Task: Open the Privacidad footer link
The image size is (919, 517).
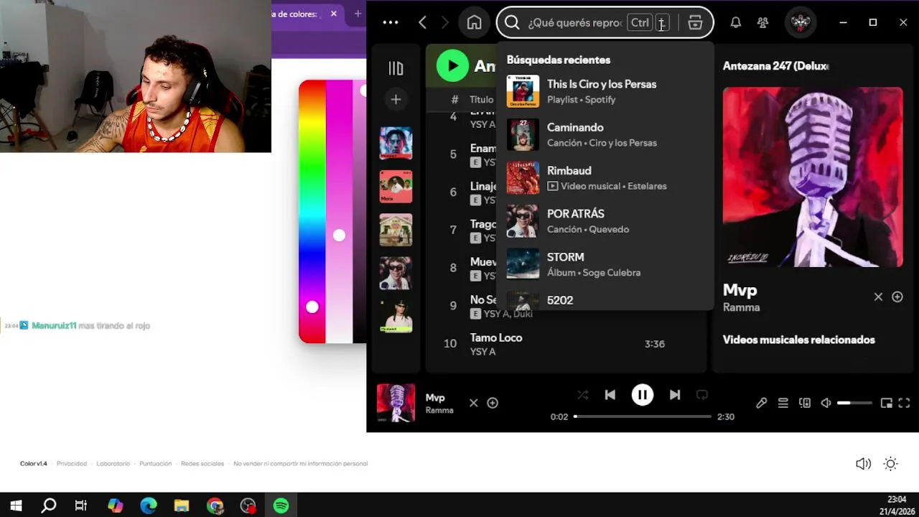Action: tap(72, 464)
